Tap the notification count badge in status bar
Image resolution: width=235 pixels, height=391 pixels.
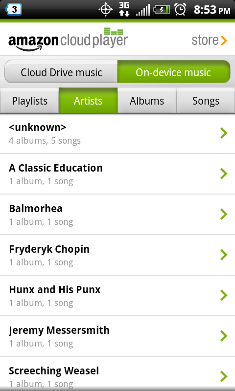click(14, 9)
